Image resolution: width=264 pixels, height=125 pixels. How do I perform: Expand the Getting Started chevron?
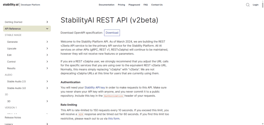(x=47, y=22)
